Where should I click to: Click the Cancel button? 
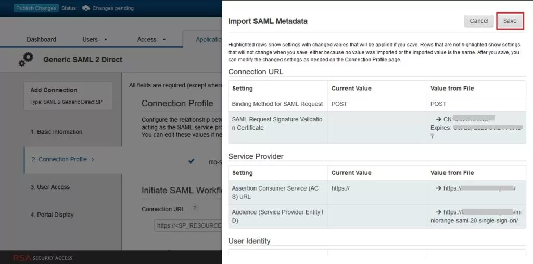click(x=479, y=21)
